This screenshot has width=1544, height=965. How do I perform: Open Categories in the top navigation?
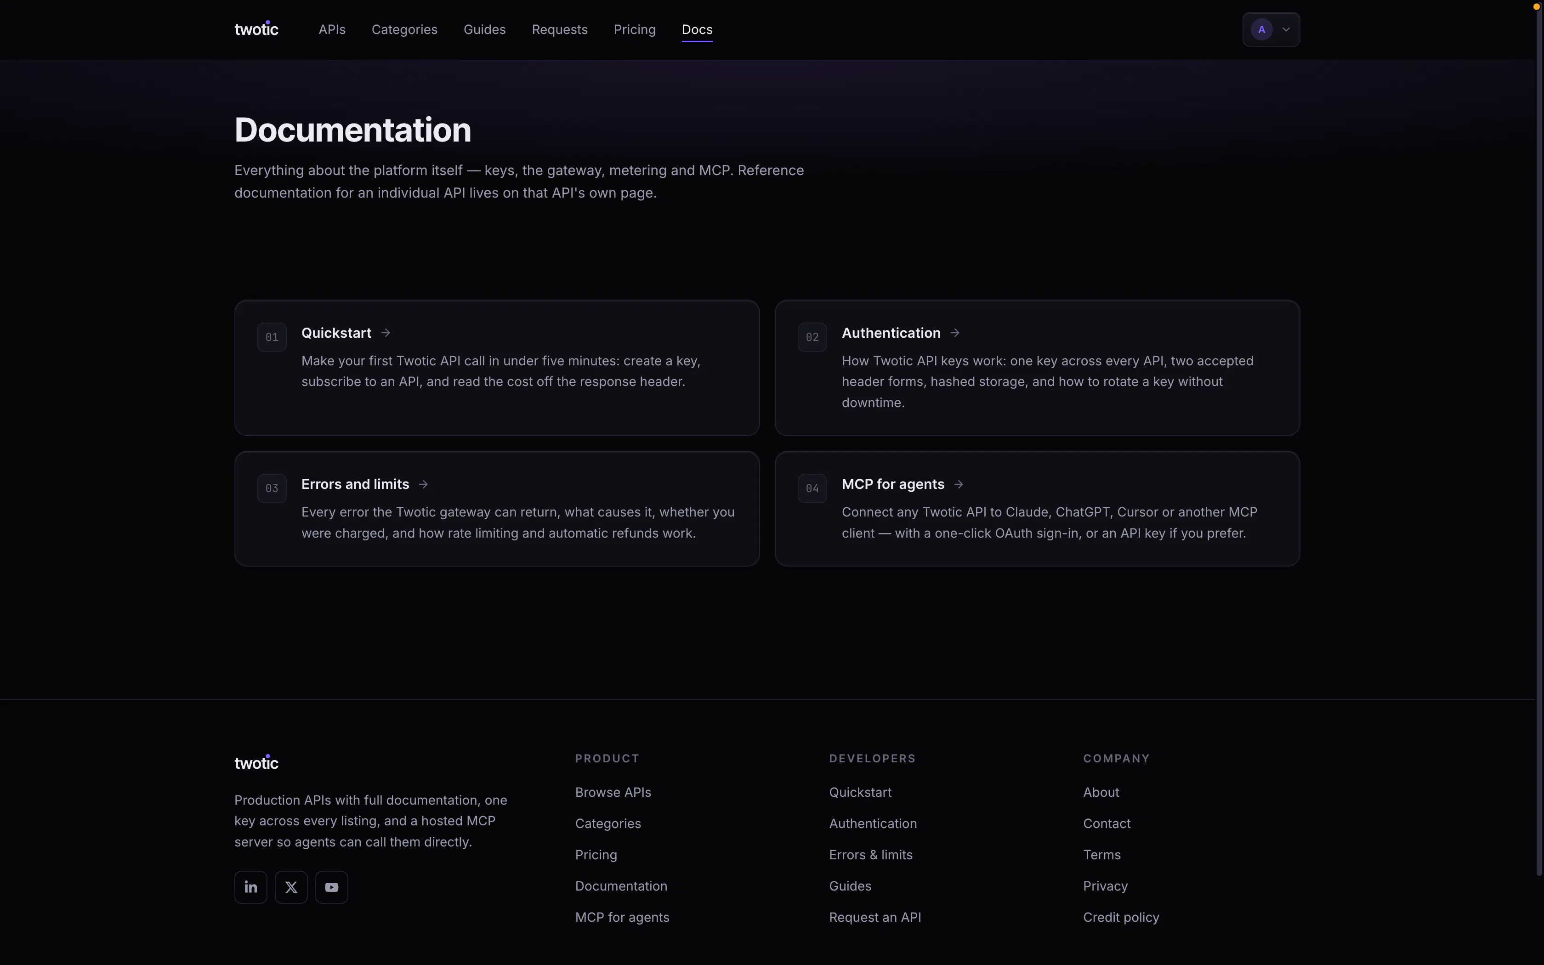coord(404,29)
